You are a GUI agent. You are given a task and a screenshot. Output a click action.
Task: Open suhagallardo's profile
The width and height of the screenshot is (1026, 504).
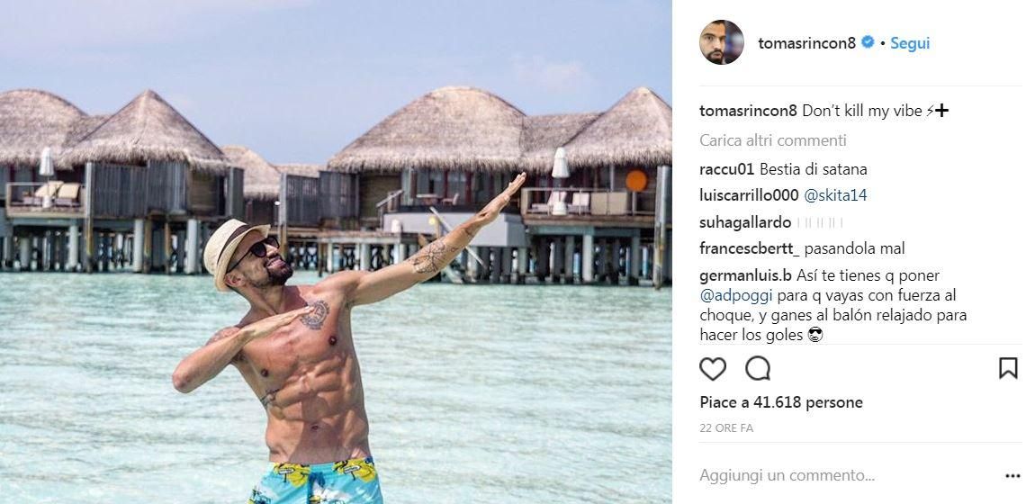tap(745, 222)
